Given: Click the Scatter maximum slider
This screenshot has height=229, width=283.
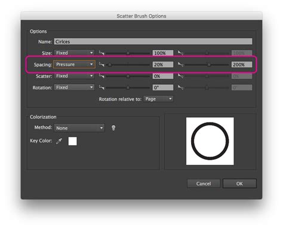Looking at the screenshot, I should (x=207, y=76).
